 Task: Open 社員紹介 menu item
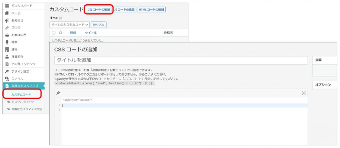[17, 57]
